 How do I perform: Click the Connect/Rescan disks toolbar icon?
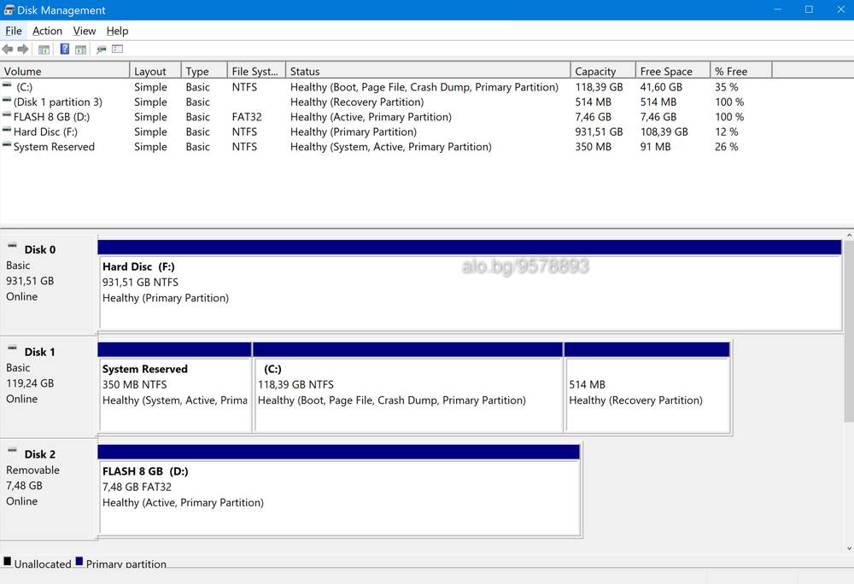click(x=102, y=50)
